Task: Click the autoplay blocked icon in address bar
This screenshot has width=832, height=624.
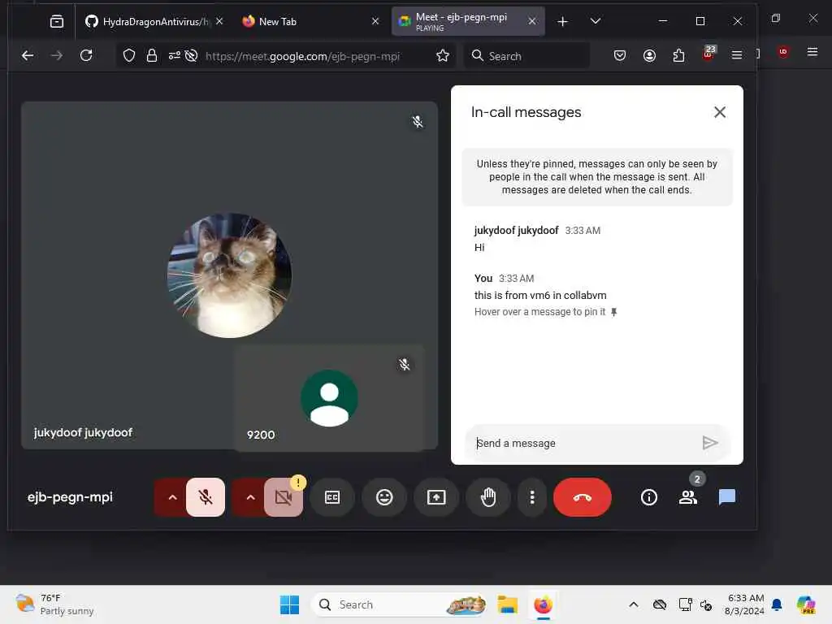Action: 192,55
